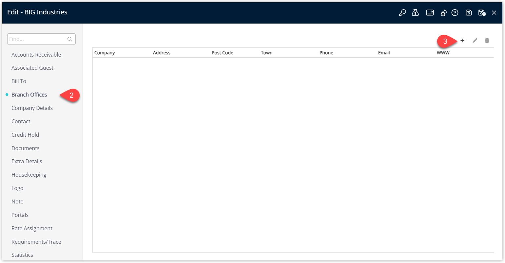The width and height of the screenshot is (505, 263).
Task: Open the money bag icon
Action: click(x=415, y=13)
